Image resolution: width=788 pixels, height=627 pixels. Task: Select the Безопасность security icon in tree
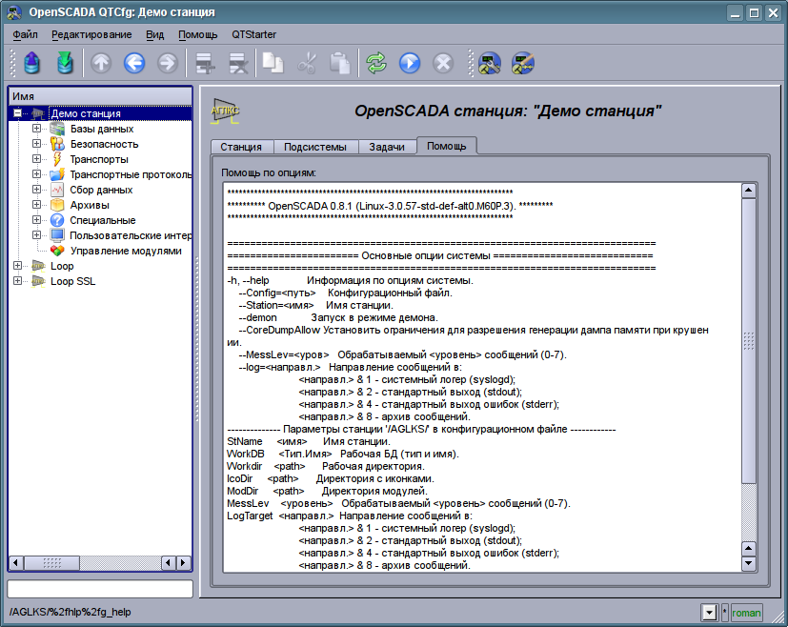click(57, 144)
